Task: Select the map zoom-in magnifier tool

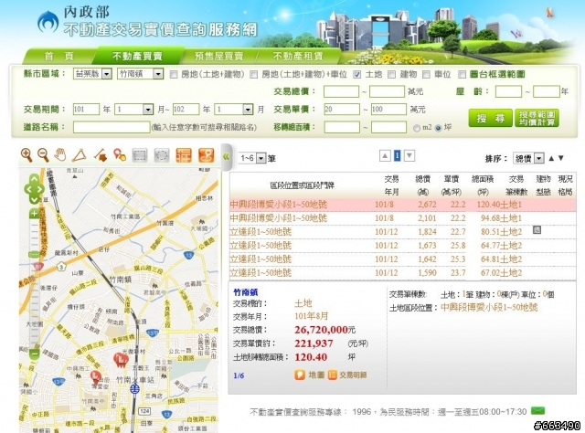Action: click(x=27, y=154)
